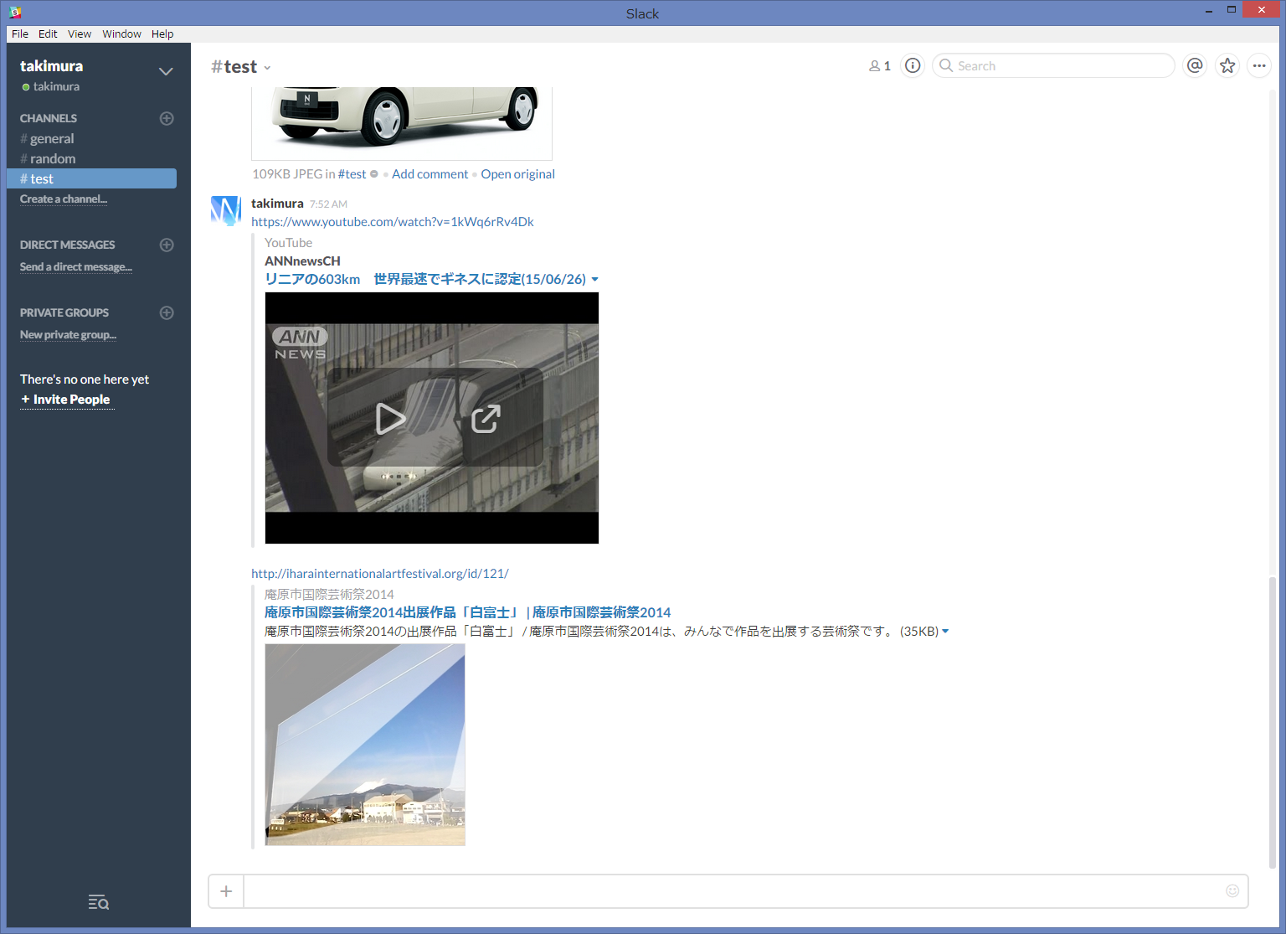Click the DIRECT MESSAGES section header

(x=68, y=245)
